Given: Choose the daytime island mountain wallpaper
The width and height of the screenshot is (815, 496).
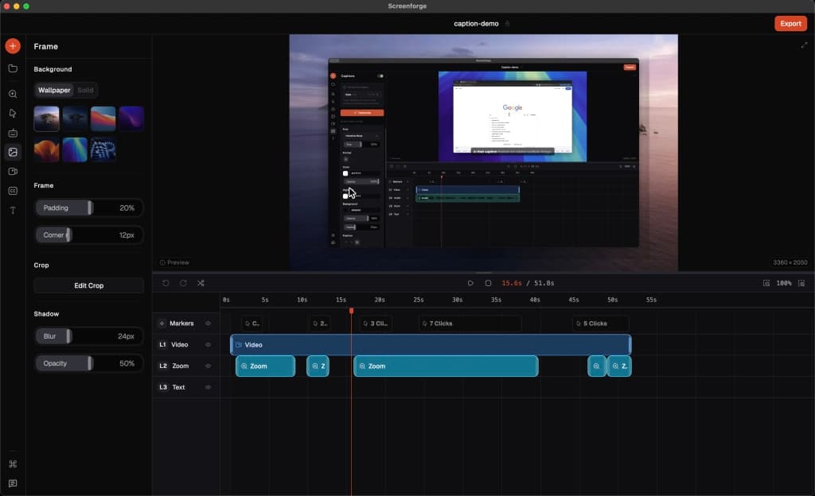Looking at the screenshot, I should (x=47, y=118).
